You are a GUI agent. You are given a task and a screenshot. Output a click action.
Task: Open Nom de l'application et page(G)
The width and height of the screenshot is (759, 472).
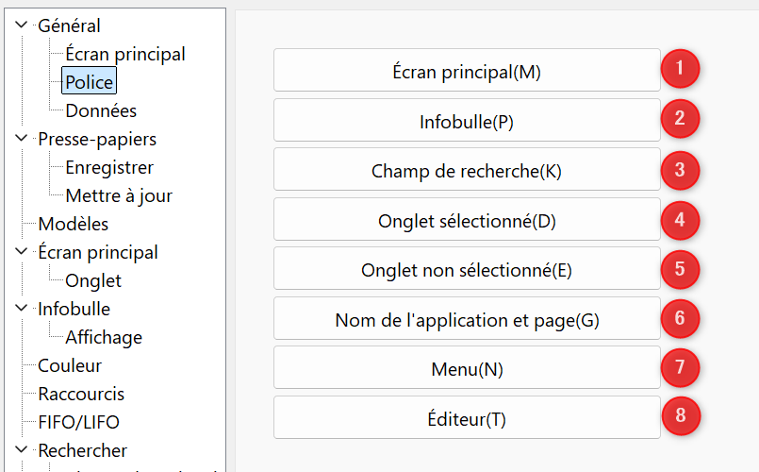467,318
